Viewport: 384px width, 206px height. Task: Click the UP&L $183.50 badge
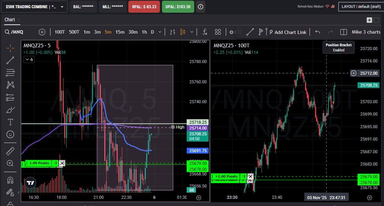[x=178, y=7]
